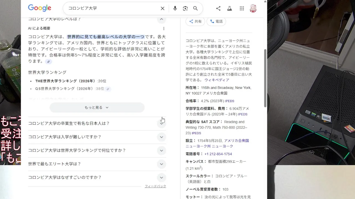The width and height of the screenshot is (355, 199).
Task: Click the magnifying glass search icon
Action: pos(196,9)
